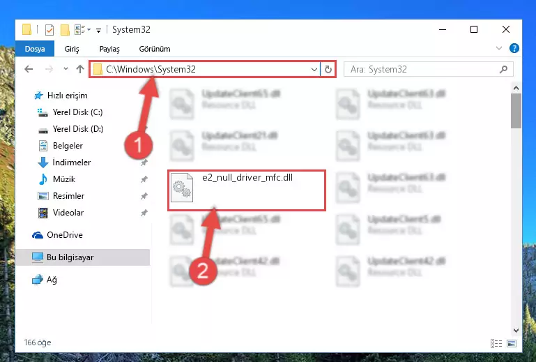
Task: Switch to the Paylaş ribbon tab
Action: click(x=109, y=49)
